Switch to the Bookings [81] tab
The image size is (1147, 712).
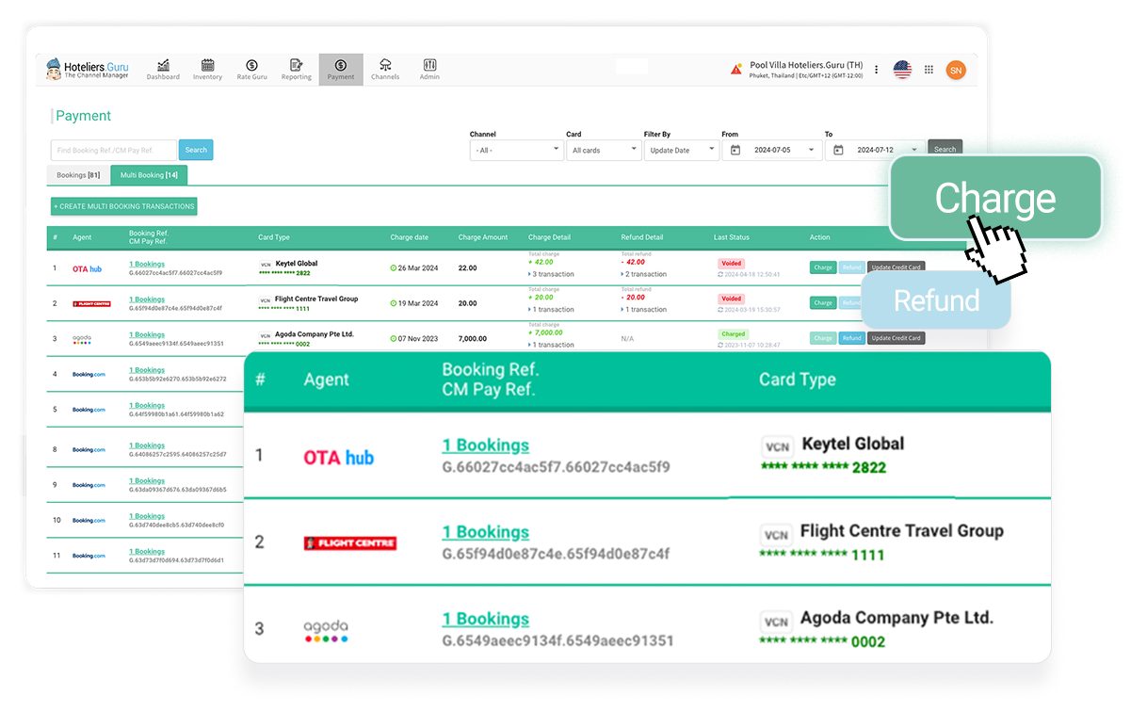click(78, 175)
